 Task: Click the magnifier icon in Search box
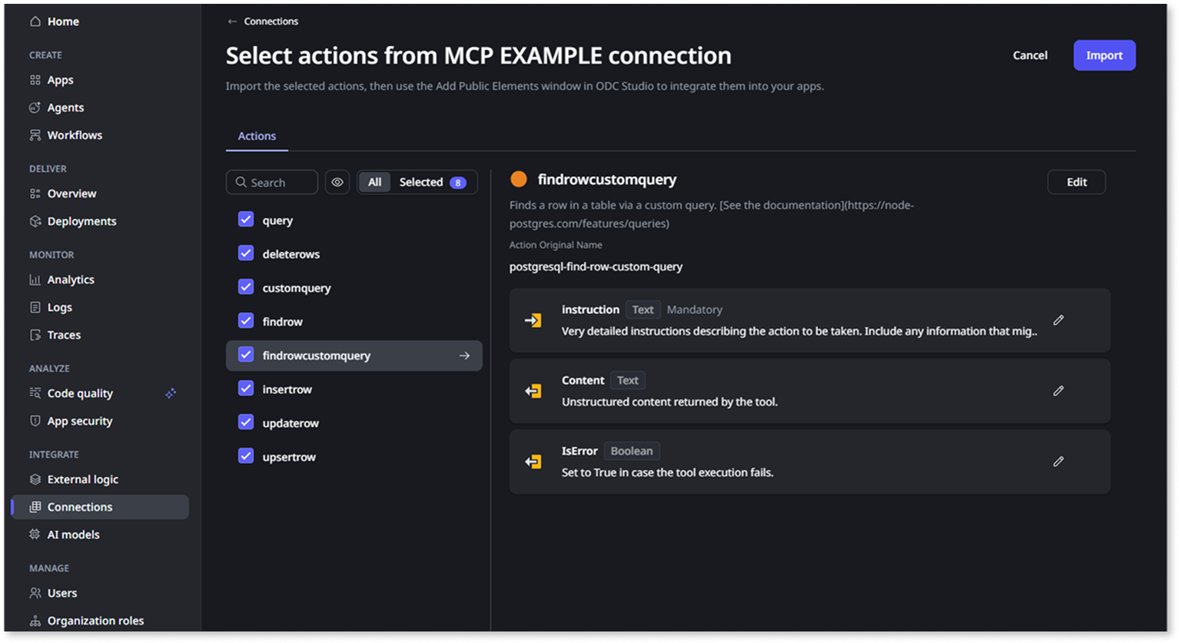pos(241,182)
